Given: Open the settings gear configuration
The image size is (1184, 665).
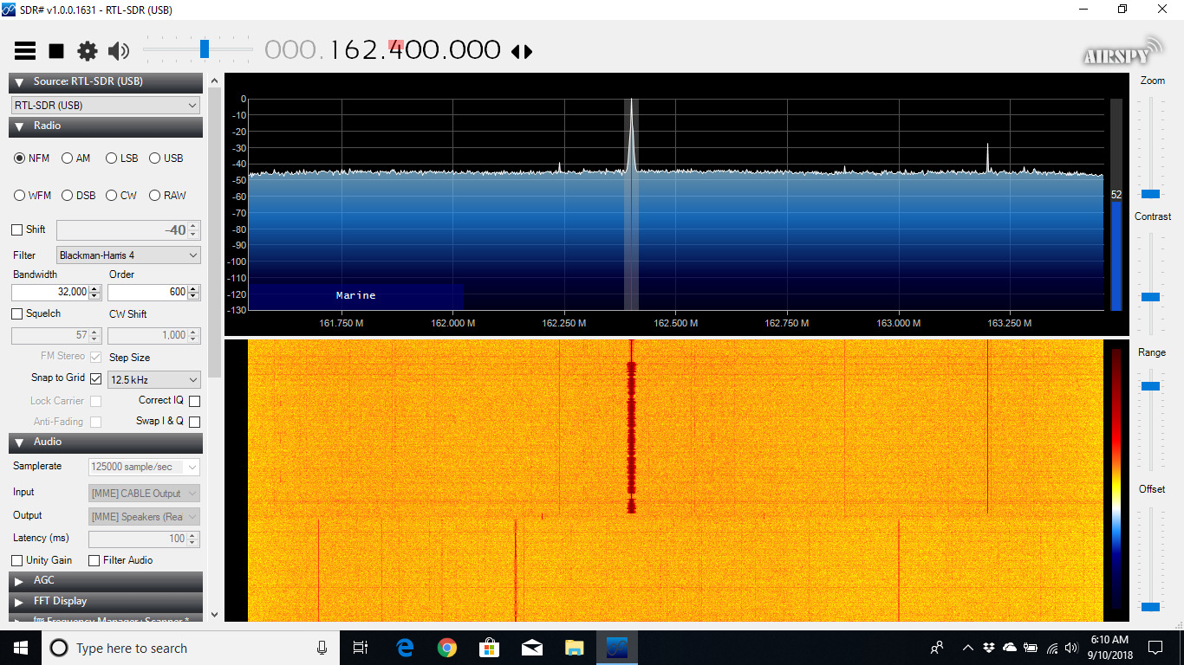Looking at the screenshot, I should point(88,51).
